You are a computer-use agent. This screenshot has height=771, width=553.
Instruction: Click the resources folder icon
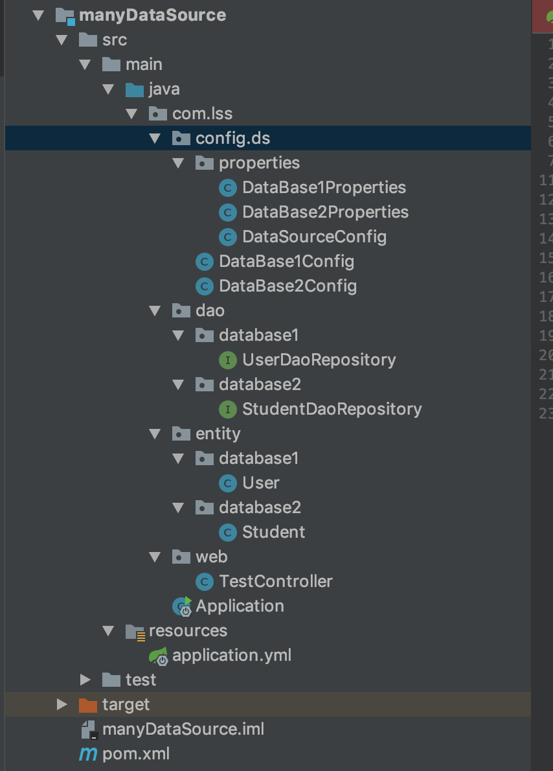[x=135, y=631]
